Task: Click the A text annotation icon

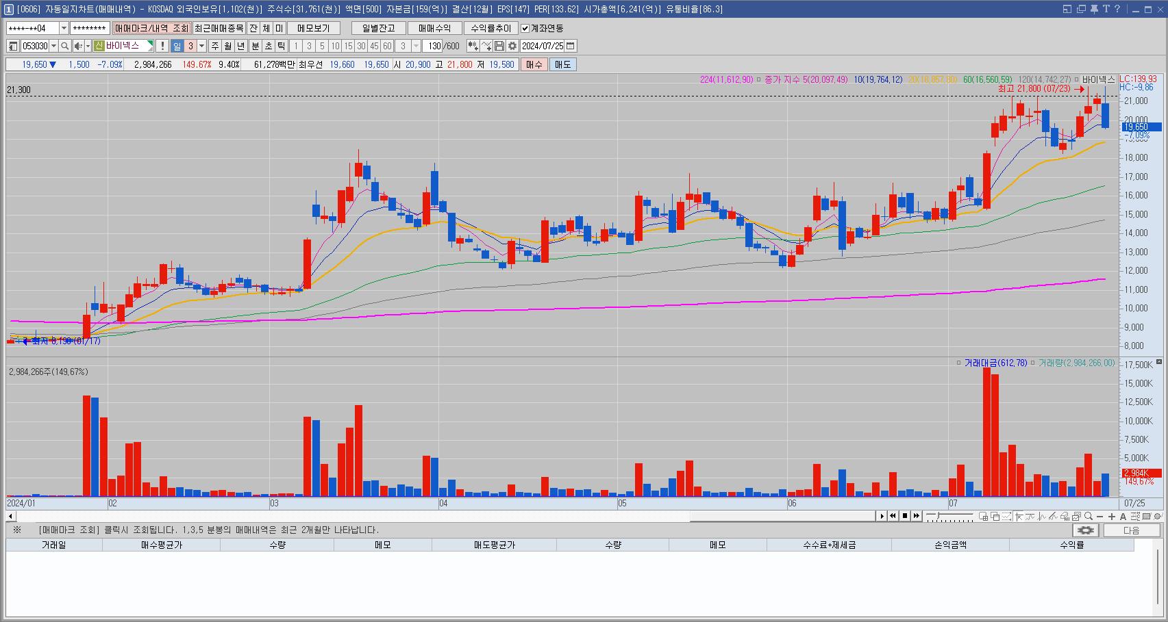Action: coord(1123,517)
